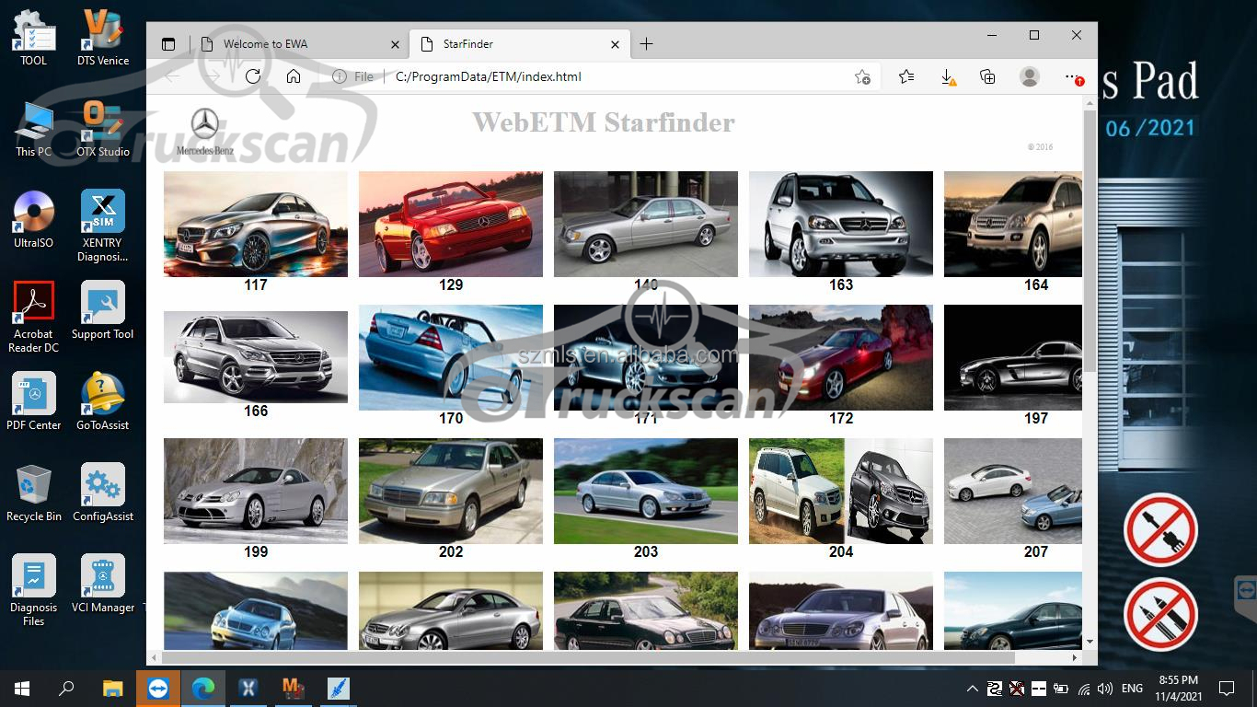Choose the model 164 car image
The height and width of the screenshot is (707, 1257).
pyautogui.click(x=1013, y=224)
